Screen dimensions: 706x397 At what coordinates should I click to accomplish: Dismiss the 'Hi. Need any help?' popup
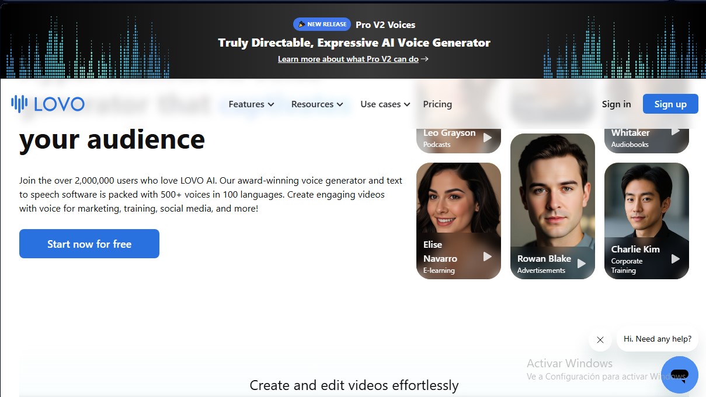600,340
